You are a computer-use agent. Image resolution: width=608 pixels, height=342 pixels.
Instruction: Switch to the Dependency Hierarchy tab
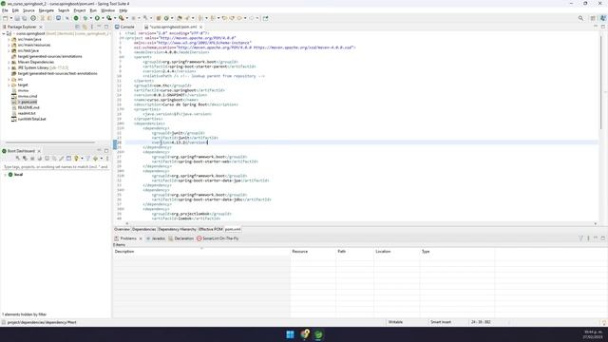coord(178,229)
